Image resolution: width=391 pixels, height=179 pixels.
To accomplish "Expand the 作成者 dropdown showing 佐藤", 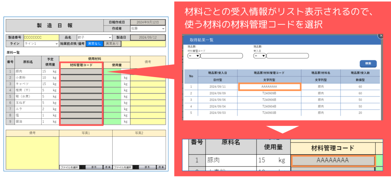I will [x=148, y=28].
